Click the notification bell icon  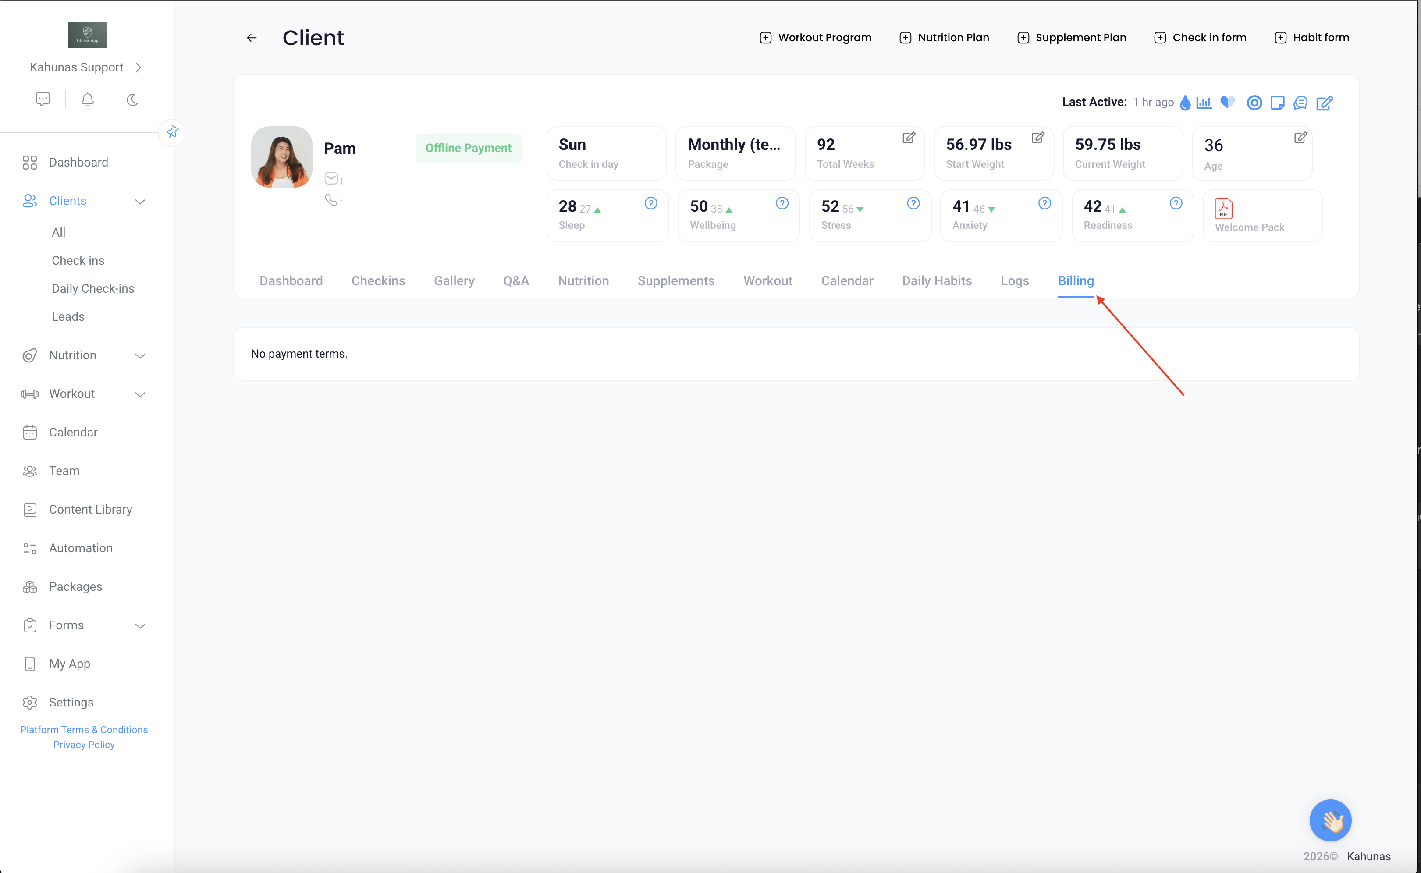[x=88, y=100]
